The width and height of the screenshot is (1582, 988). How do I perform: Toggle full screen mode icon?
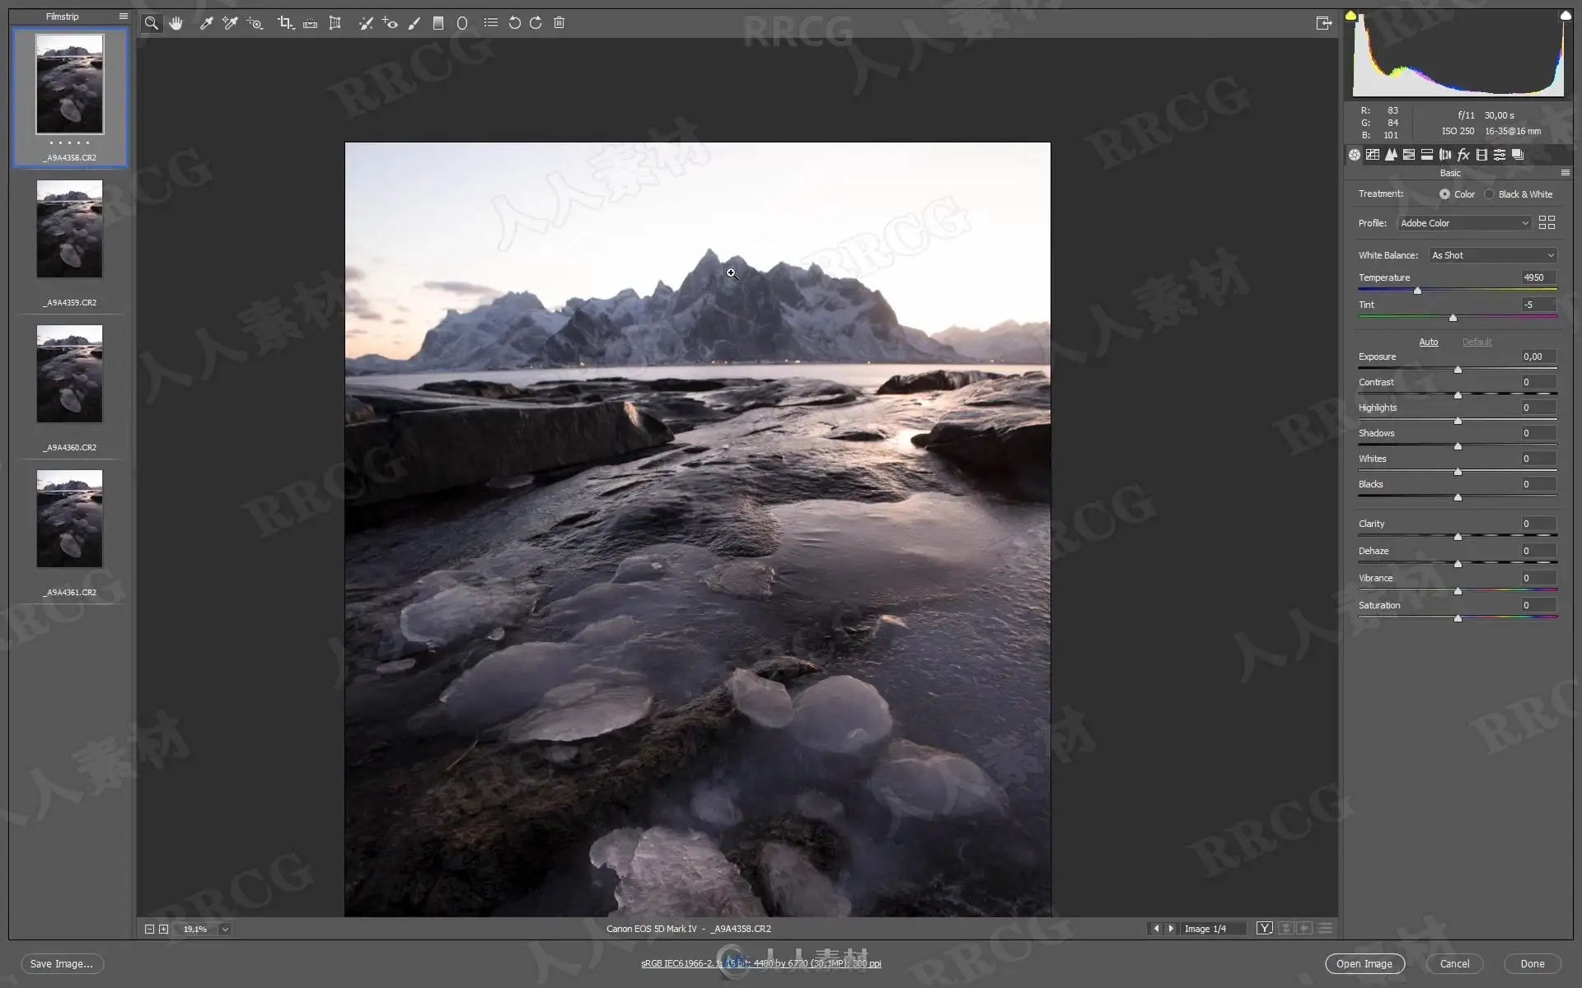click(1323, 23)
